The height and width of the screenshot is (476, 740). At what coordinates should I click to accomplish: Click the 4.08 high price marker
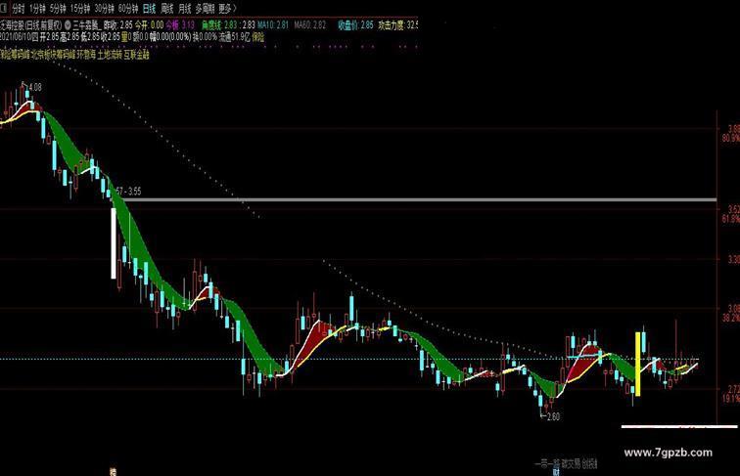pyautogui.click(x=35, y=87)
